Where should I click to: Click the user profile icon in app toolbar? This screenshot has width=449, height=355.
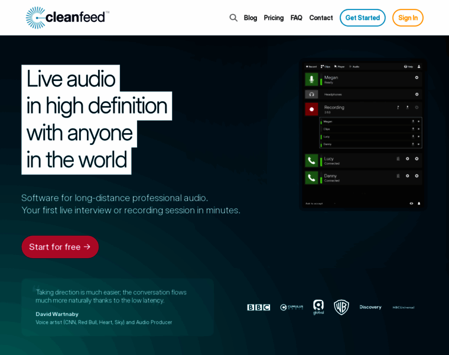pyautogui.click(x=419, y=66)
